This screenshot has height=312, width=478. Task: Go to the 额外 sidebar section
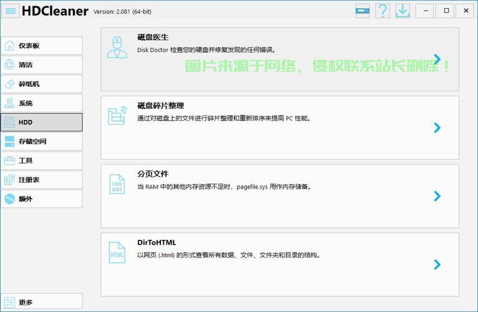click(41, 199)
